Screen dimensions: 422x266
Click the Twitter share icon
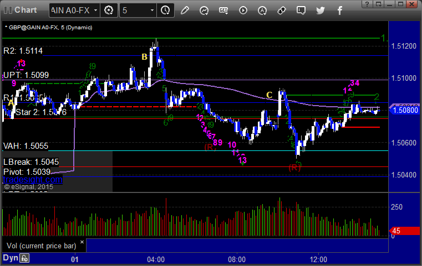(x=321, y=11)
